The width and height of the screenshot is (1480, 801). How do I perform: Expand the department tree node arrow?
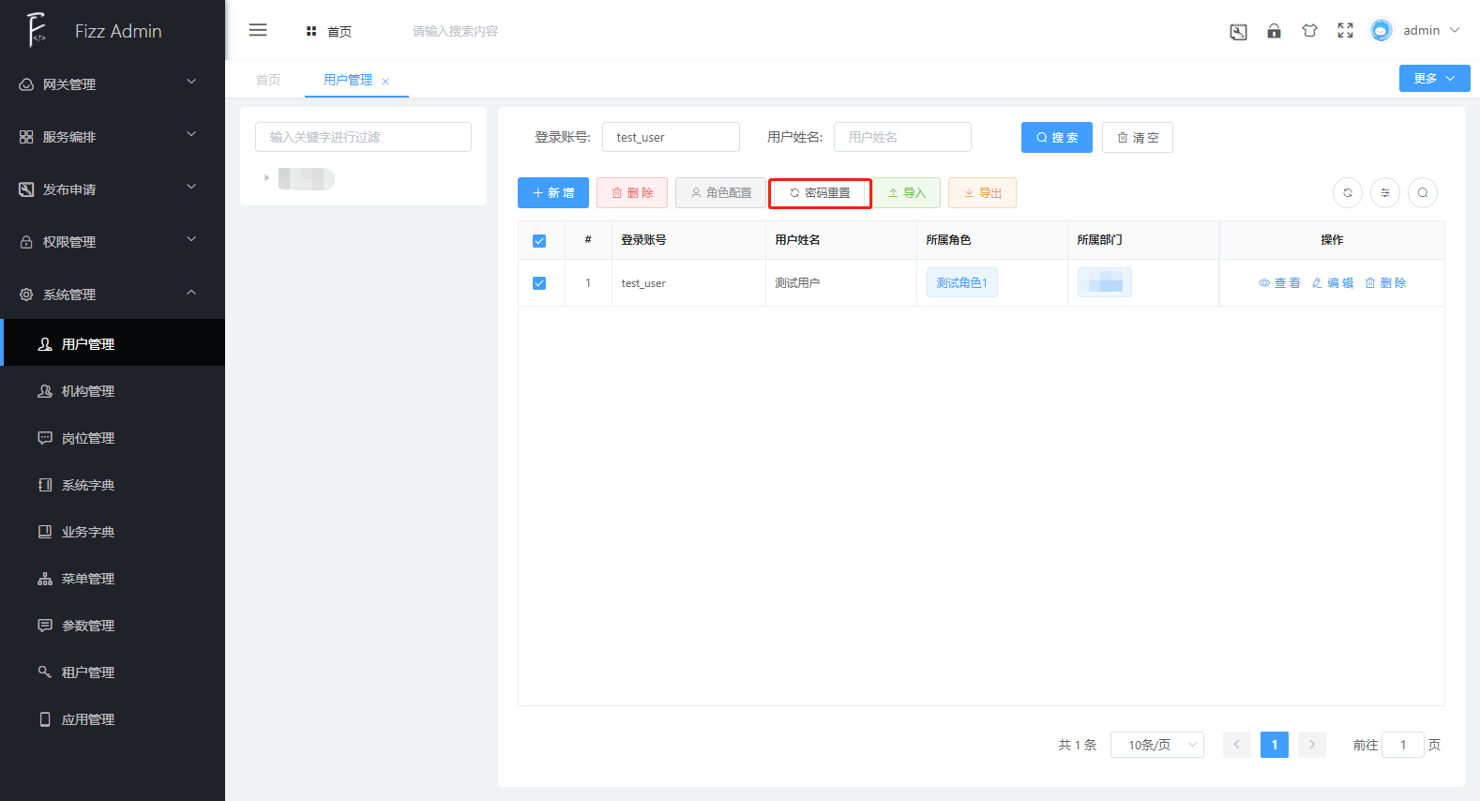266,177
